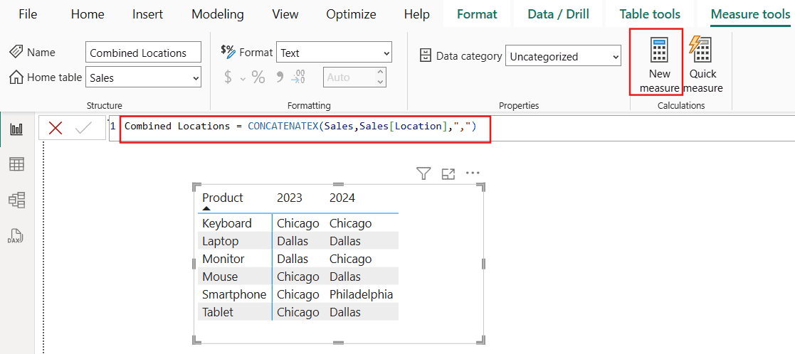Click the Quick measure icon

pos(701,49)
